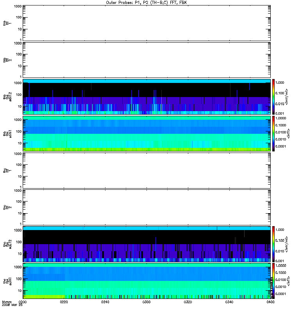Click the thb fbk edc12 color bar
293x313 pixels.
pyautogui.click(x=273, y=97)
